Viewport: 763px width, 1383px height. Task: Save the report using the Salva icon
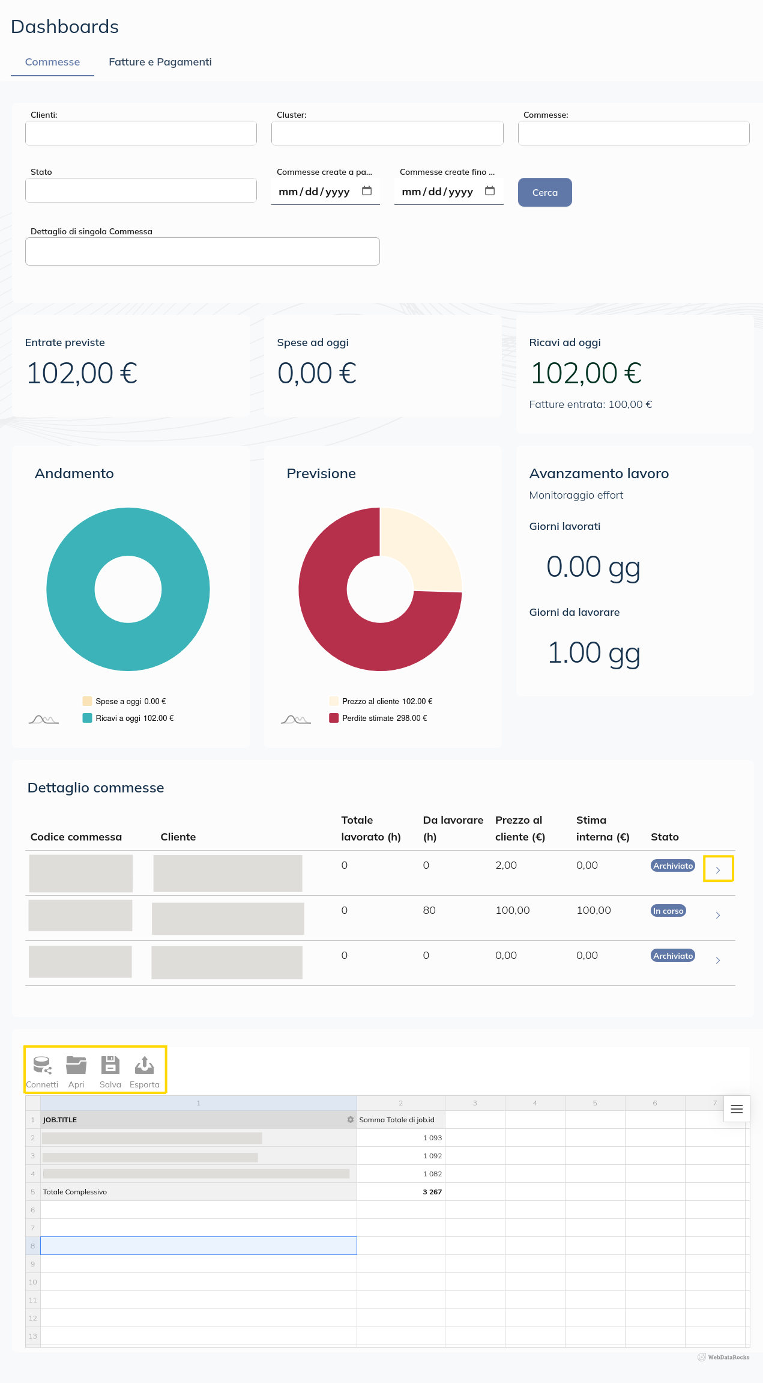110,1066
